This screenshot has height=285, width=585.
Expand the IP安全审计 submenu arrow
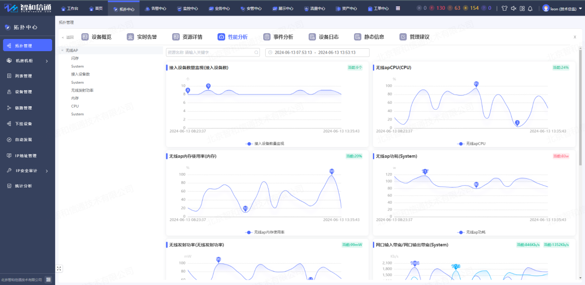[x=47, y=171]
